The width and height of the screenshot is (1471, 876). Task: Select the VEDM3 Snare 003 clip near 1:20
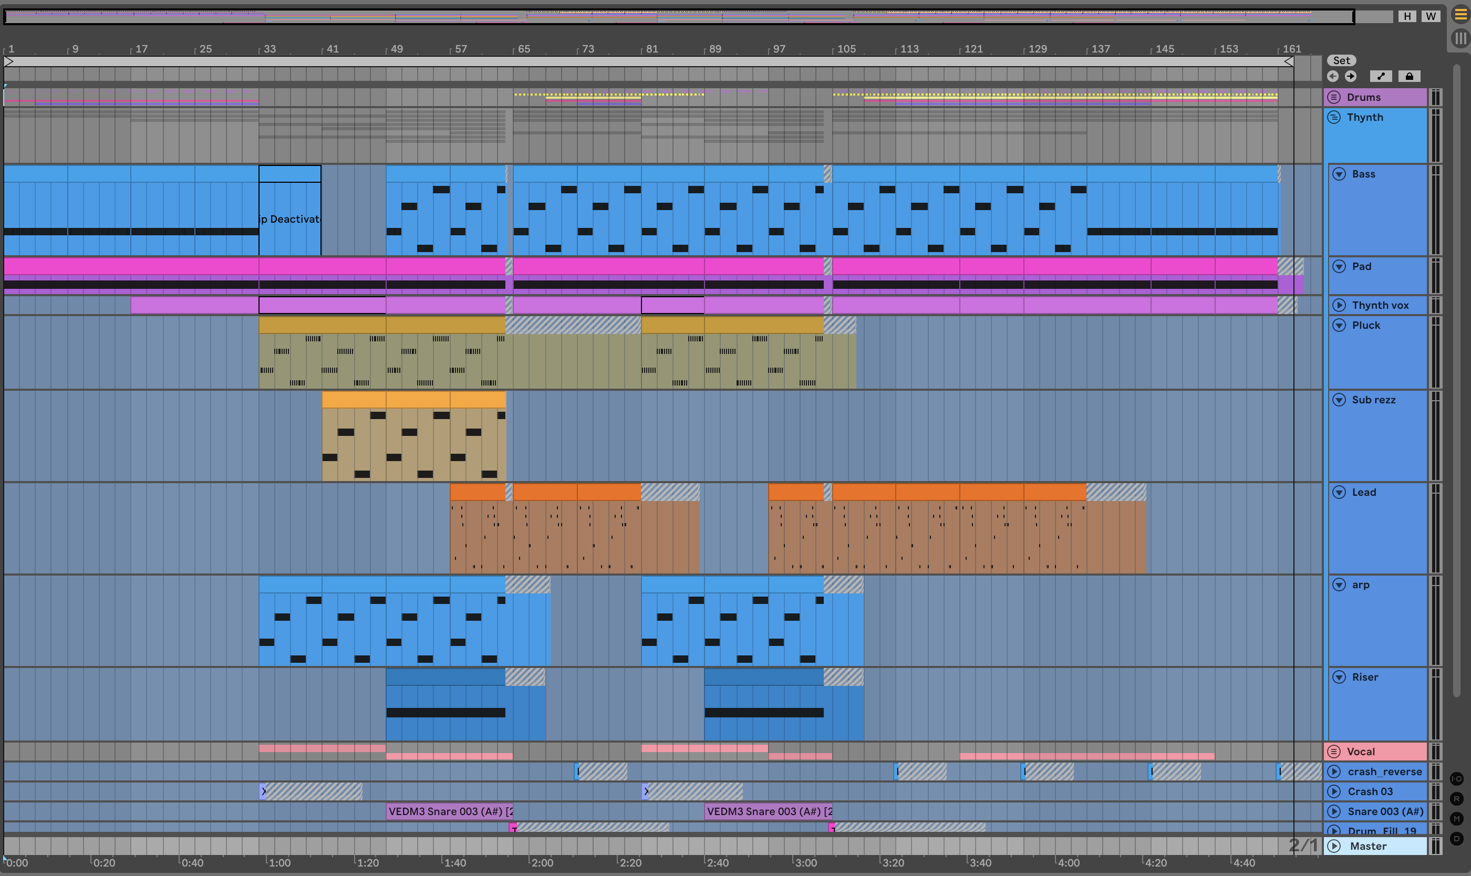449,811
